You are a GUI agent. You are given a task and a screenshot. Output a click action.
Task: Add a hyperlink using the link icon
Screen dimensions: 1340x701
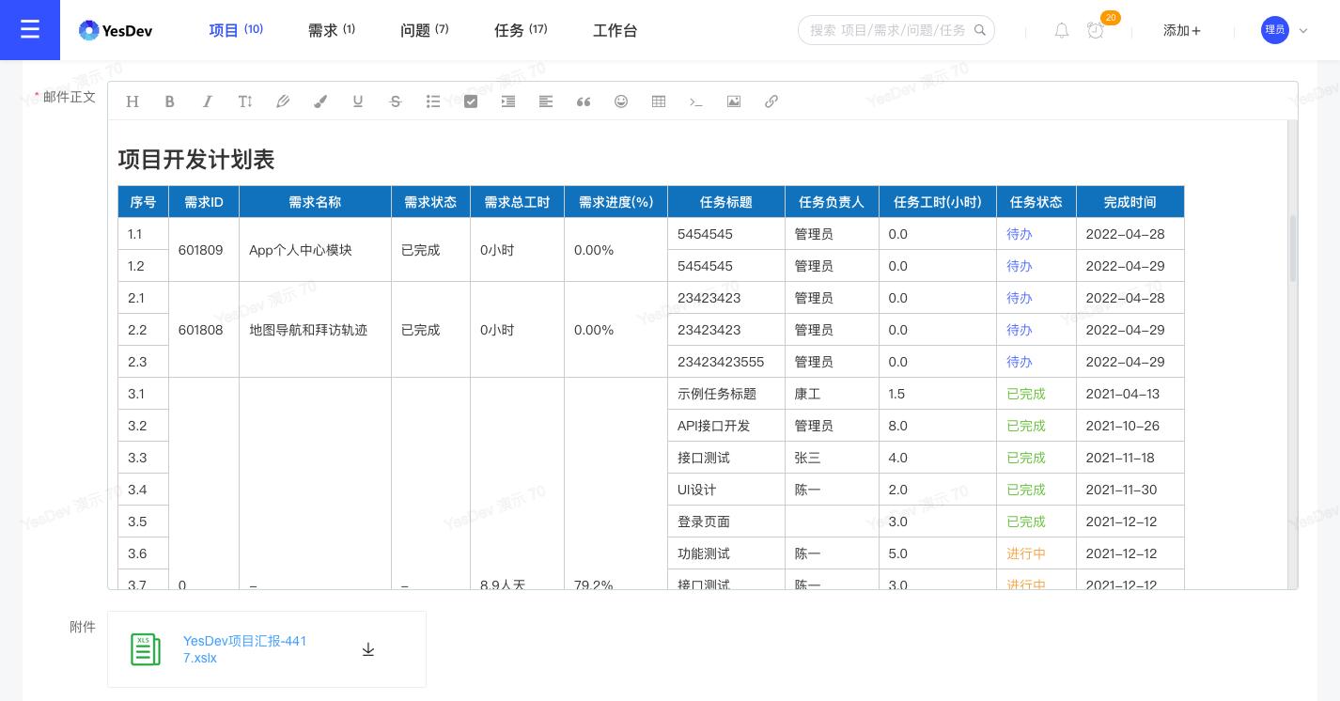coord(771,101)
